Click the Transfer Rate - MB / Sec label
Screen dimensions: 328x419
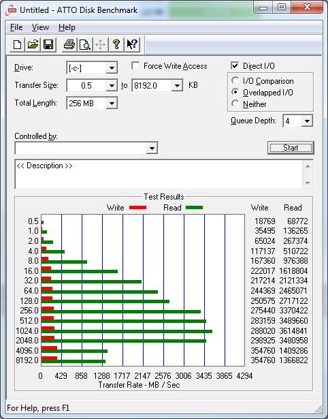139,385
